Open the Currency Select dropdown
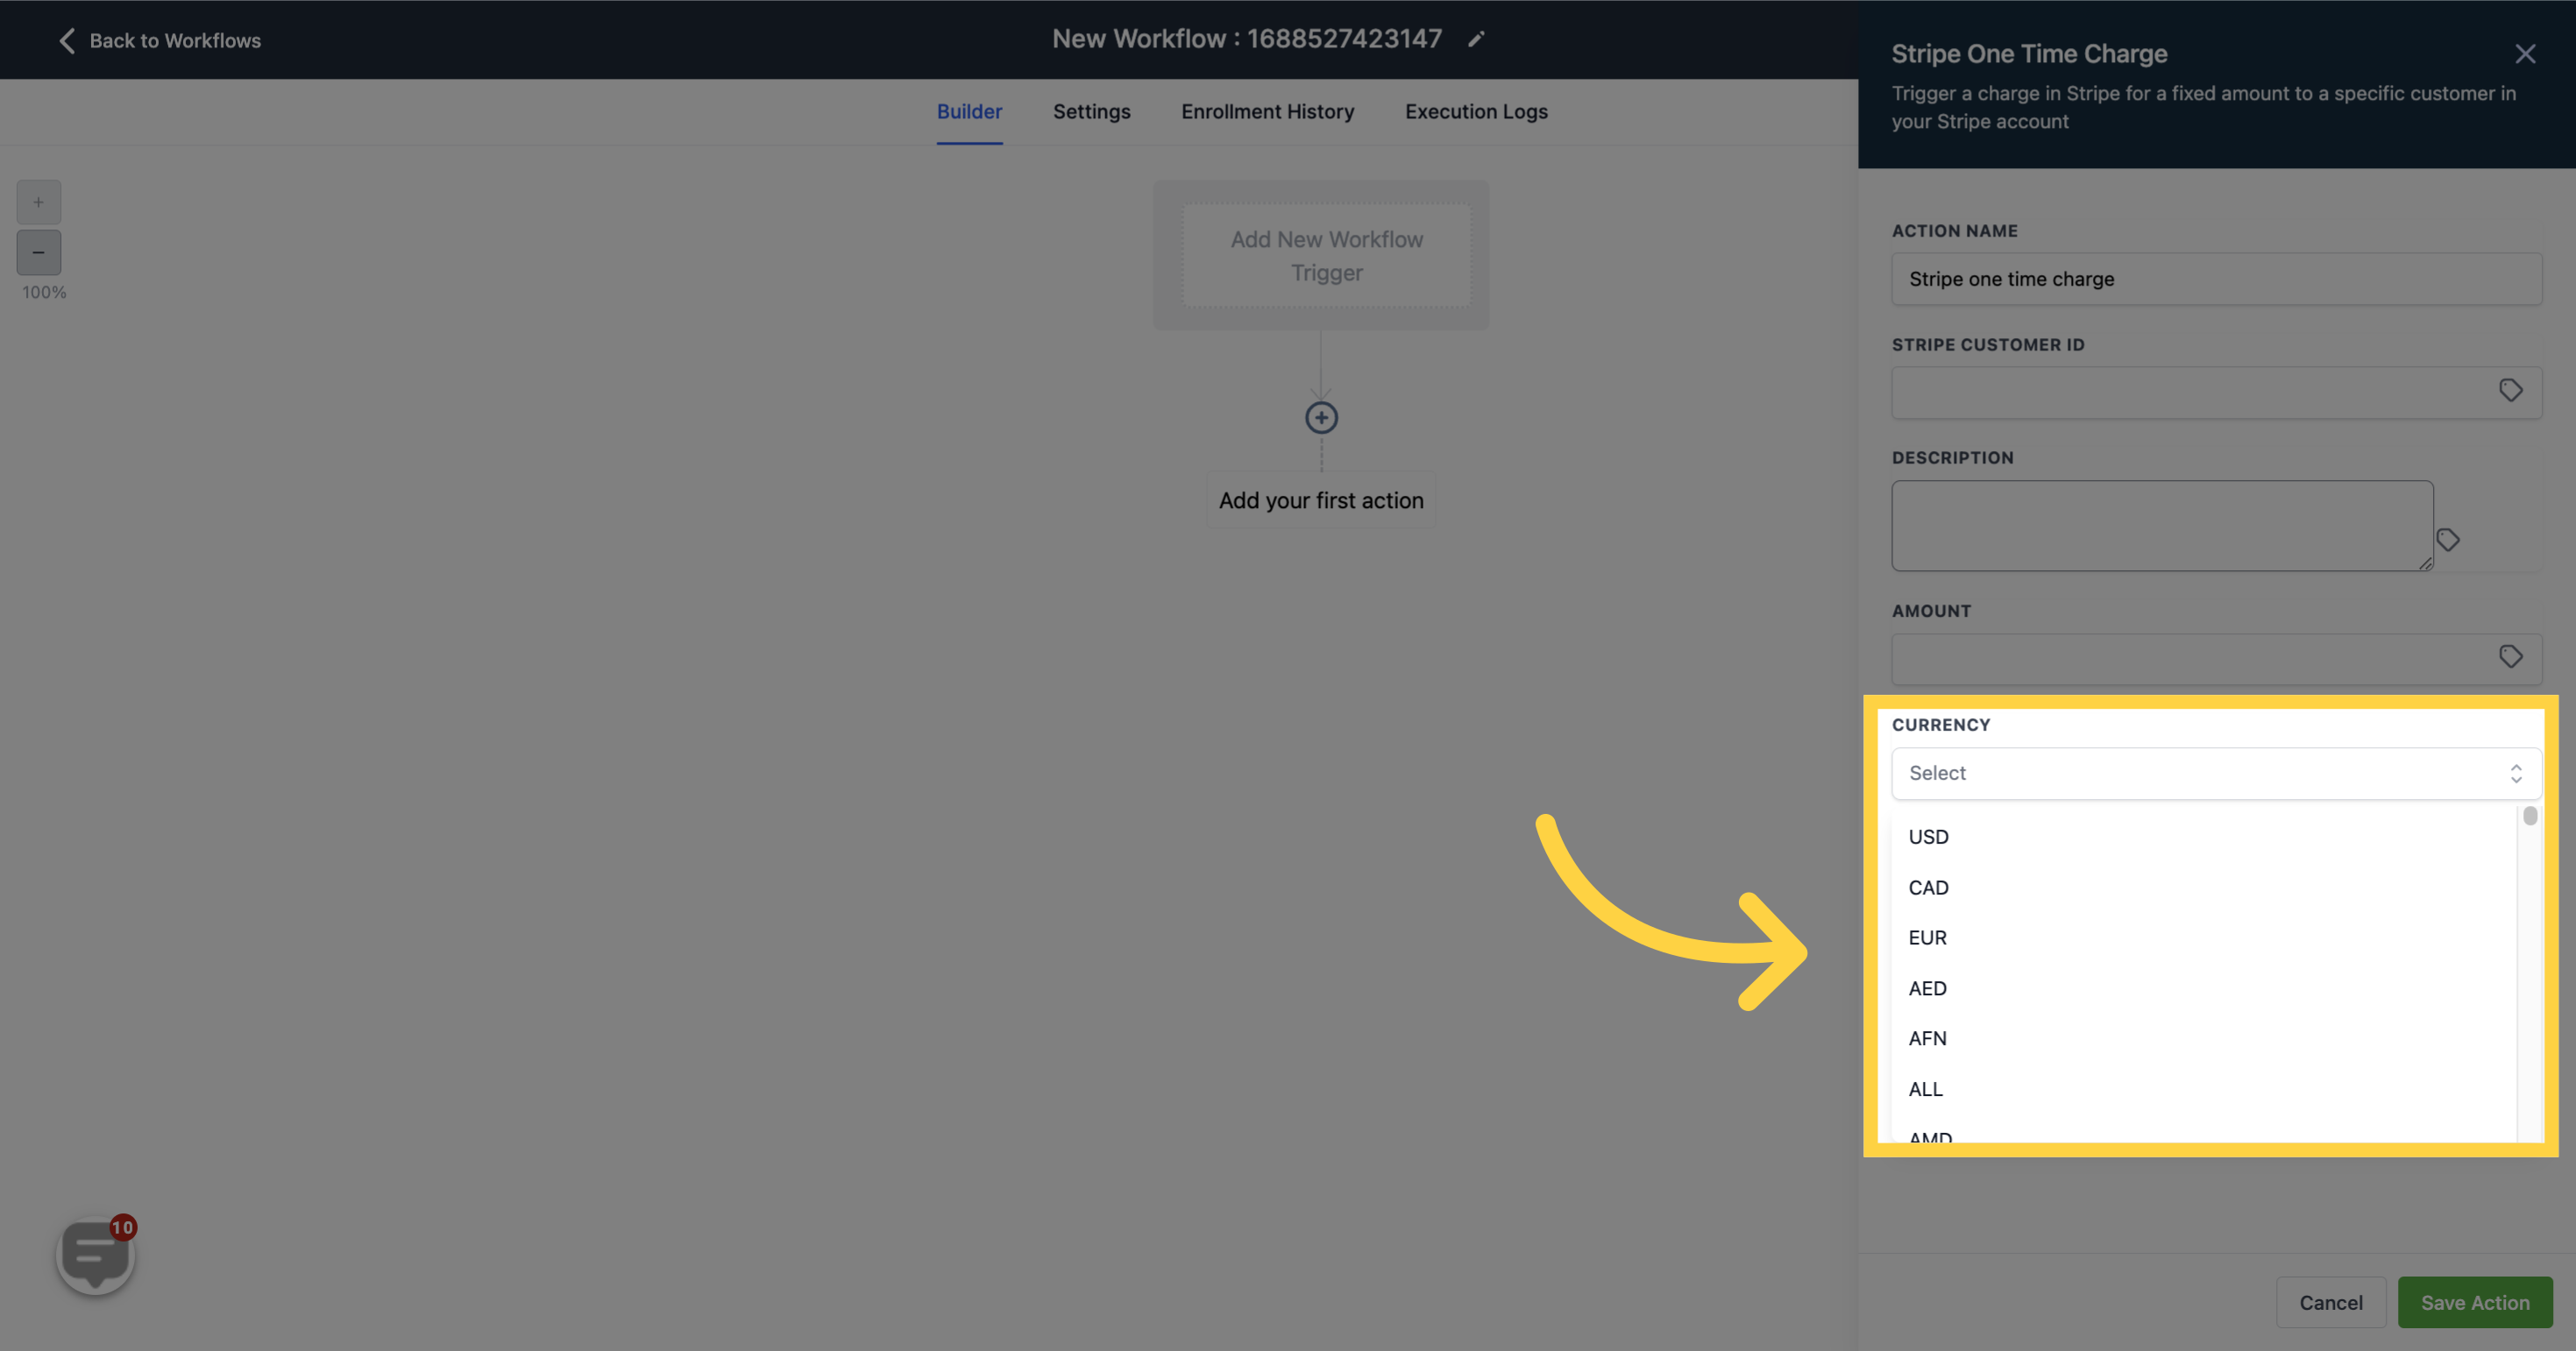 point(2216,774)
